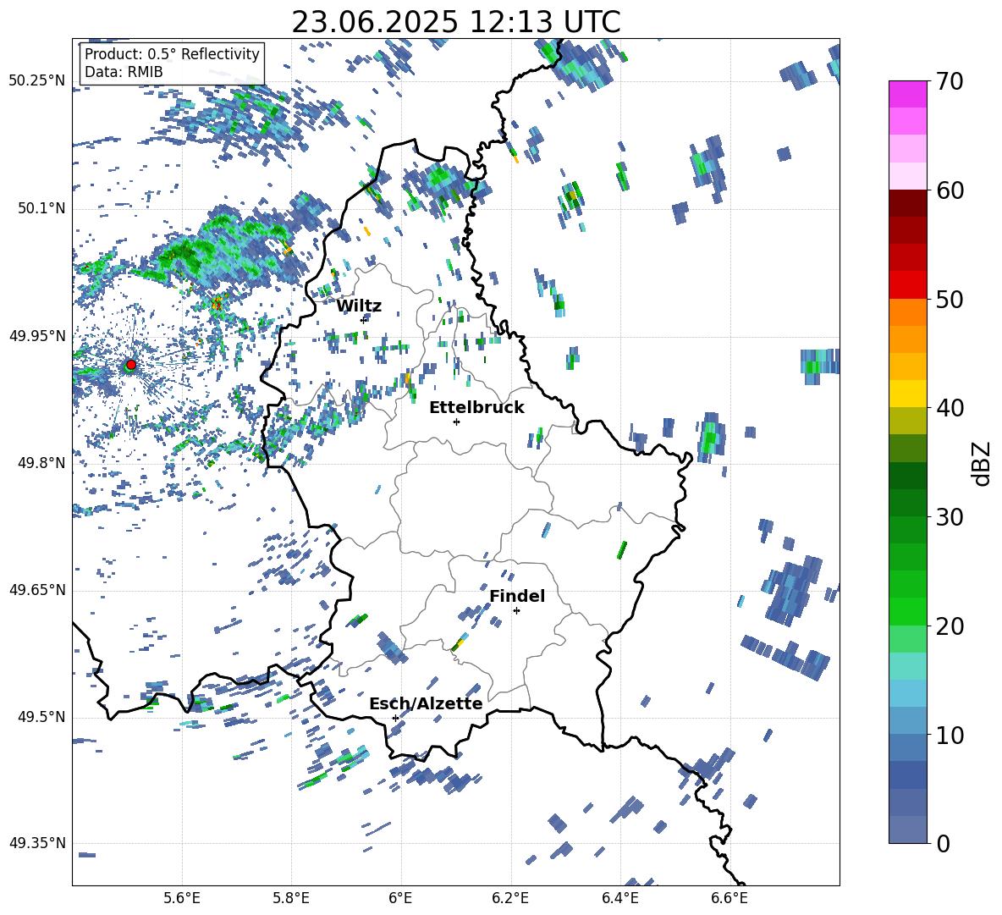Click the dark red colorbar segment below 60
The width and height of the screenshot is (1002, 915).
907,203
